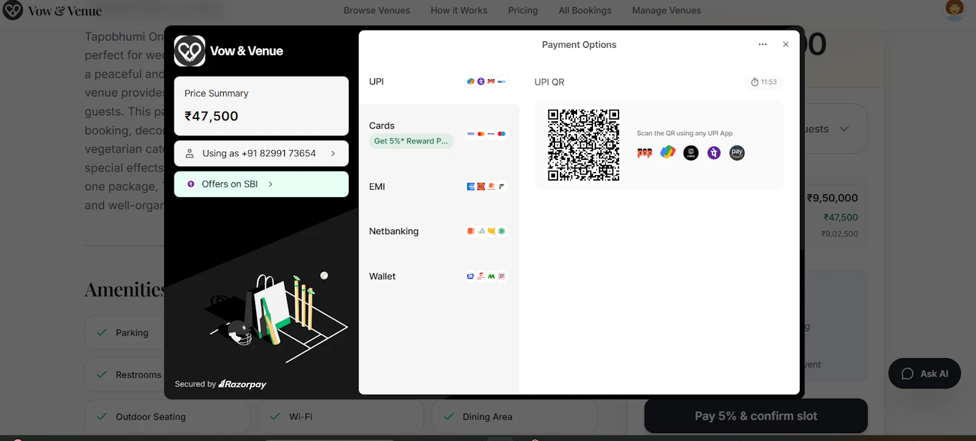The width and height of the screenshot is (976, 441).
Task: Click the CRED app icon
Action: (691, 152)
